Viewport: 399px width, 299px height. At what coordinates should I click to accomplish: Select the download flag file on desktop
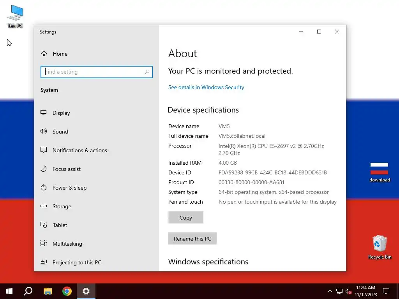[380, 172]
